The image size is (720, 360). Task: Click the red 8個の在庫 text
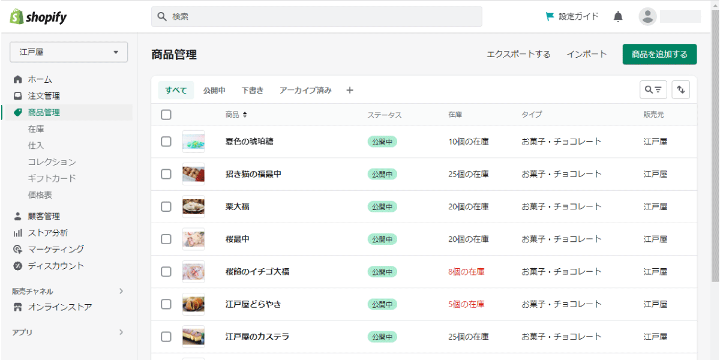coord(466,271)
